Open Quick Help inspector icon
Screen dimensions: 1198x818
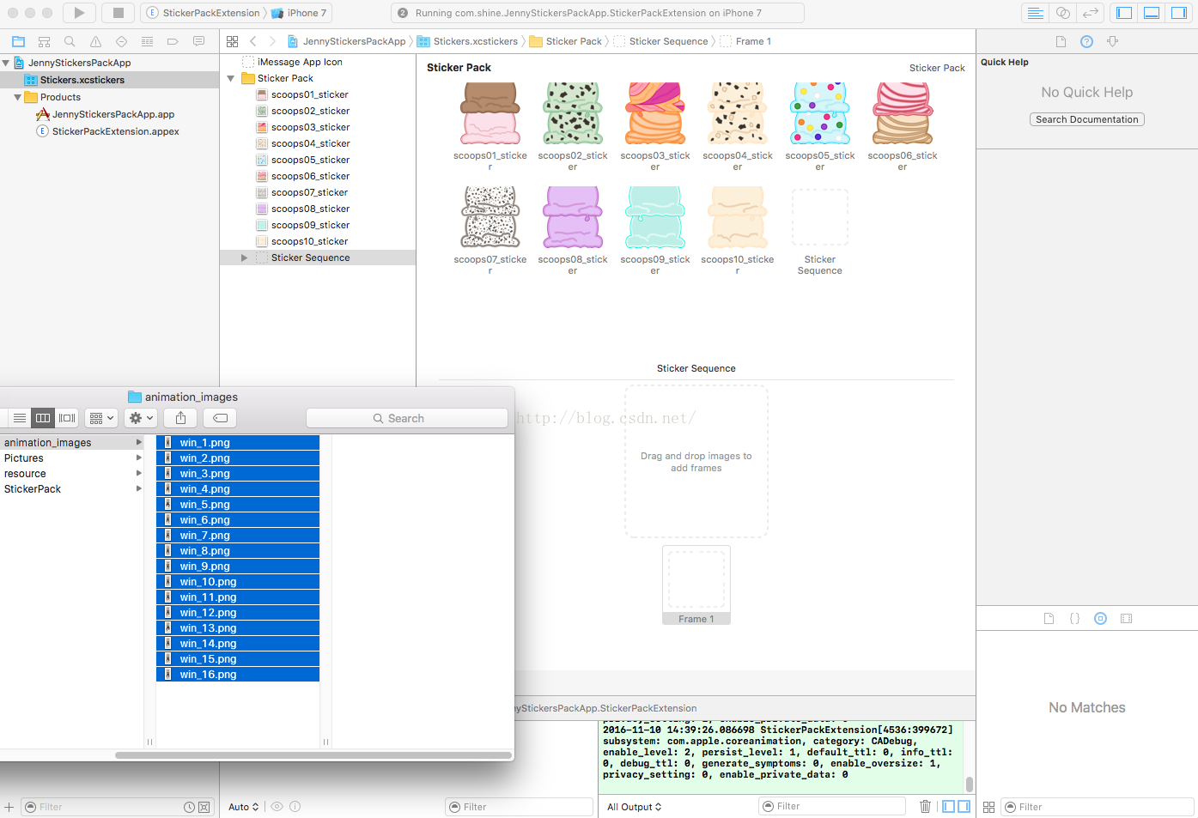pyautogui.click(x=1086, y=41)
